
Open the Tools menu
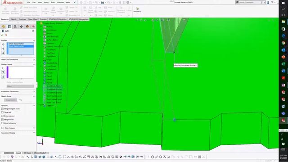click(53, 2)
